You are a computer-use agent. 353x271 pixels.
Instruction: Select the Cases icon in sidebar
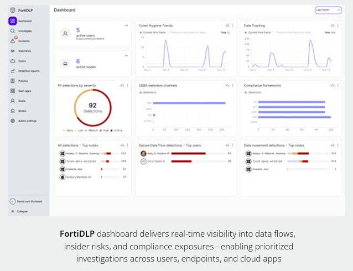[13, 61]
